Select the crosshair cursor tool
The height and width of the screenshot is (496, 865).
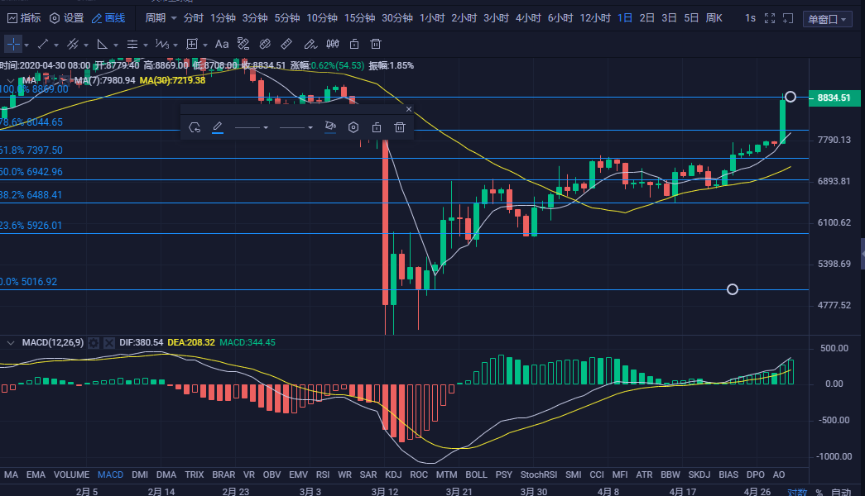(x=13, y=44)
